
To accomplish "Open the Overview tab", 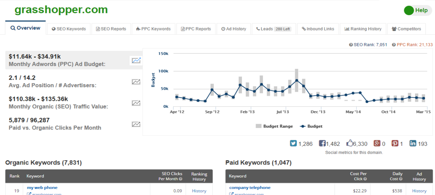I will pyautogui.click(x=25, y=28).
